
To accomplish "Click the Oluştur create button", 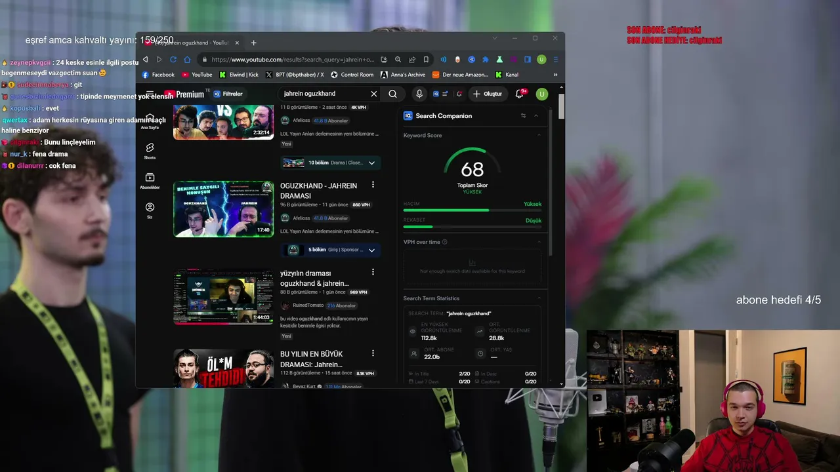I will tap(487, 94).
